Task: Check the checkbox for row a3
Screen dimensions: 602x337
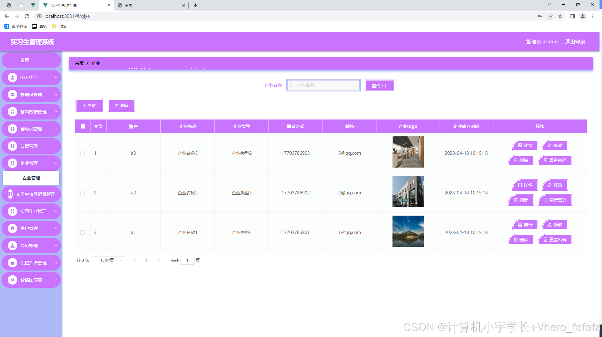Action: [x=82, y=153]
